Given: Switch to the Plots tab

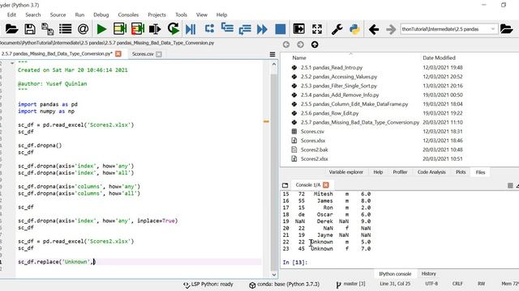Looking at the screenshot, I should (x=461, y=172).
